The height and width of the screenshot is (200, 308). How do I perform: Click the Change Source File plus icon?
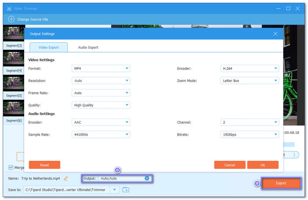tap(11, 19)
